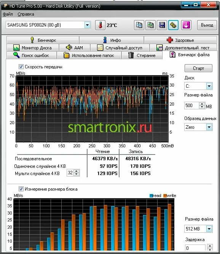The width and height of the screenshot is (220, 254).
Task: Switch to Монитор Диска tab
Action: click(33, 48)
